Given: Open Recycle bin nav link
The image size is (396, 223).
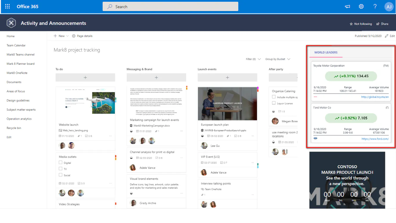Looking at the screenshot, I should click(x=14, y=128).
